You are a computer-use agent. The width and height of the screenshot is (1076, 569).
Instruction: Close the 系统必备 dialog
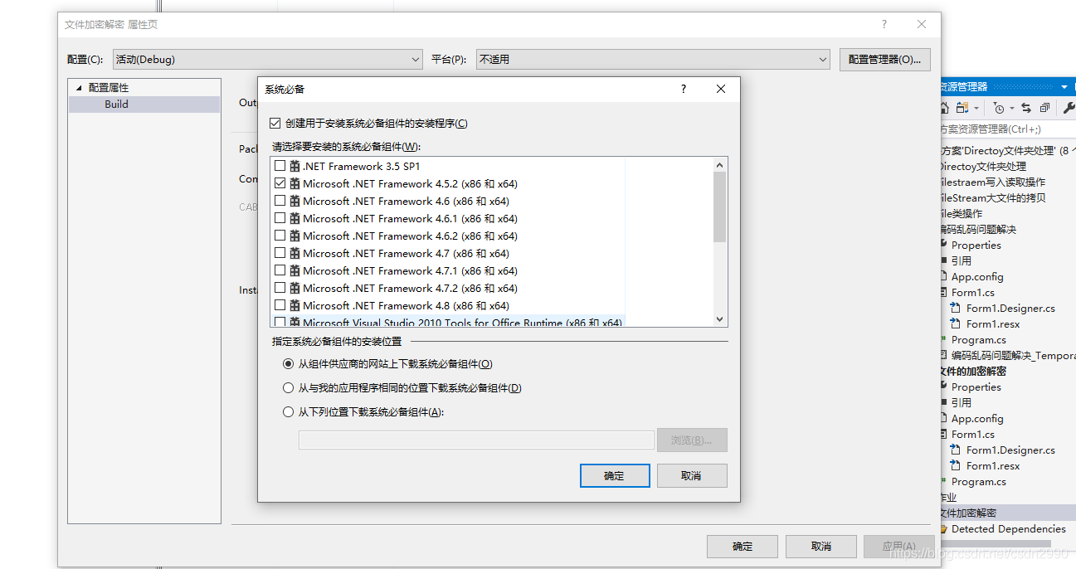(x=721, y=89)
